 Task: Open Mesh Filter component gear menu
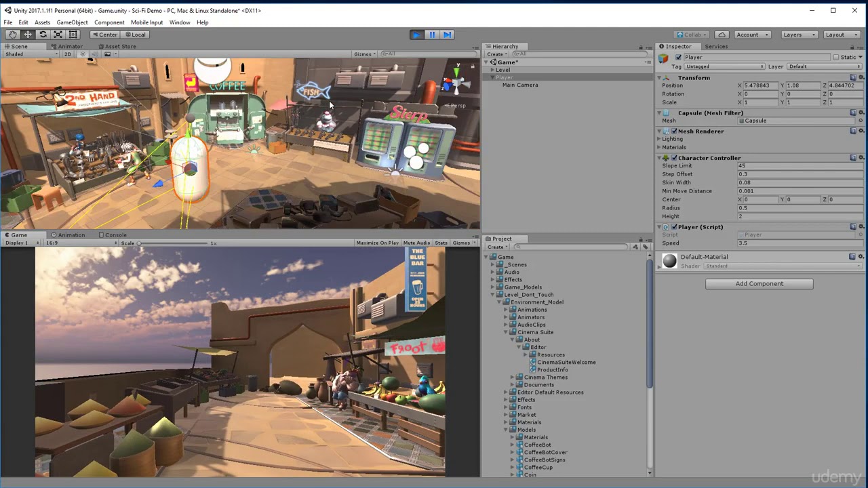pos(861,113)
